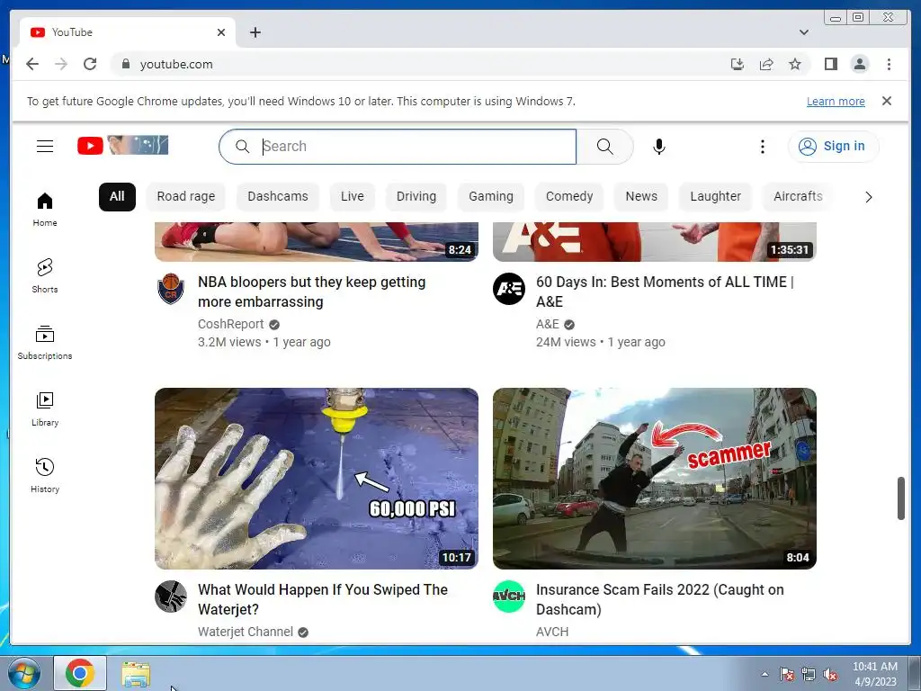The image size is (921, 691).
Task: Click the install app icon in address bar
Action: point(738,64)
